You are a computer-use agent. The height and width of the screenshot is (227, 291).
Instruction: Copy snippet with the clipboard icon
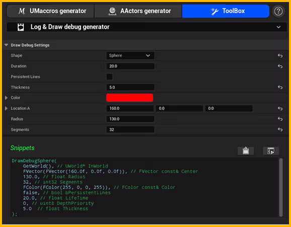click(246, 151)
